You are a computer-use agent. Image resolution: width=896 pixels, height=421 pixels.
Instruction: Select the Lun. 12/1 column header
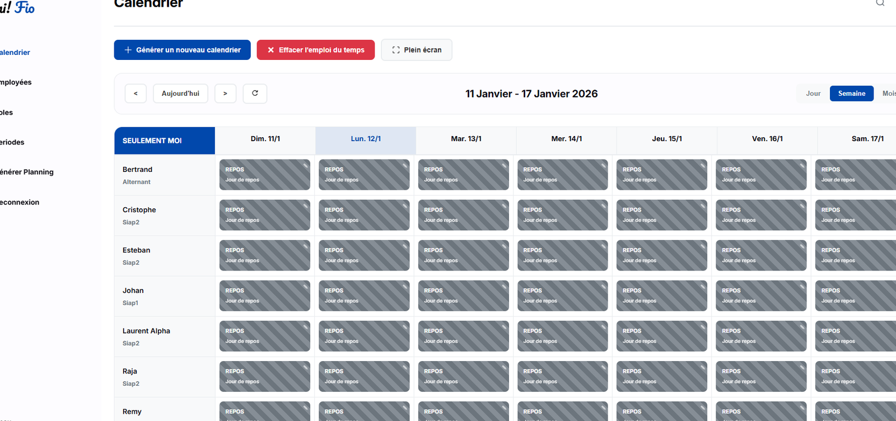(366, 139)
